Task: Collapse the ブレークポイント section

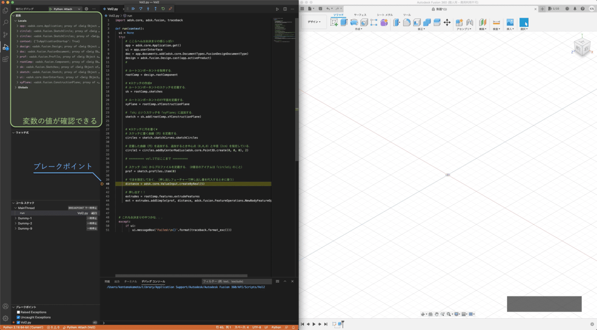Action: pyautogui.click(x=13, y=307)
